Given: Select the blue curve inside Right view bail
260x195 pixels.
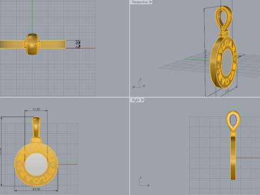Looking at the screenshot, I should 233,120.
